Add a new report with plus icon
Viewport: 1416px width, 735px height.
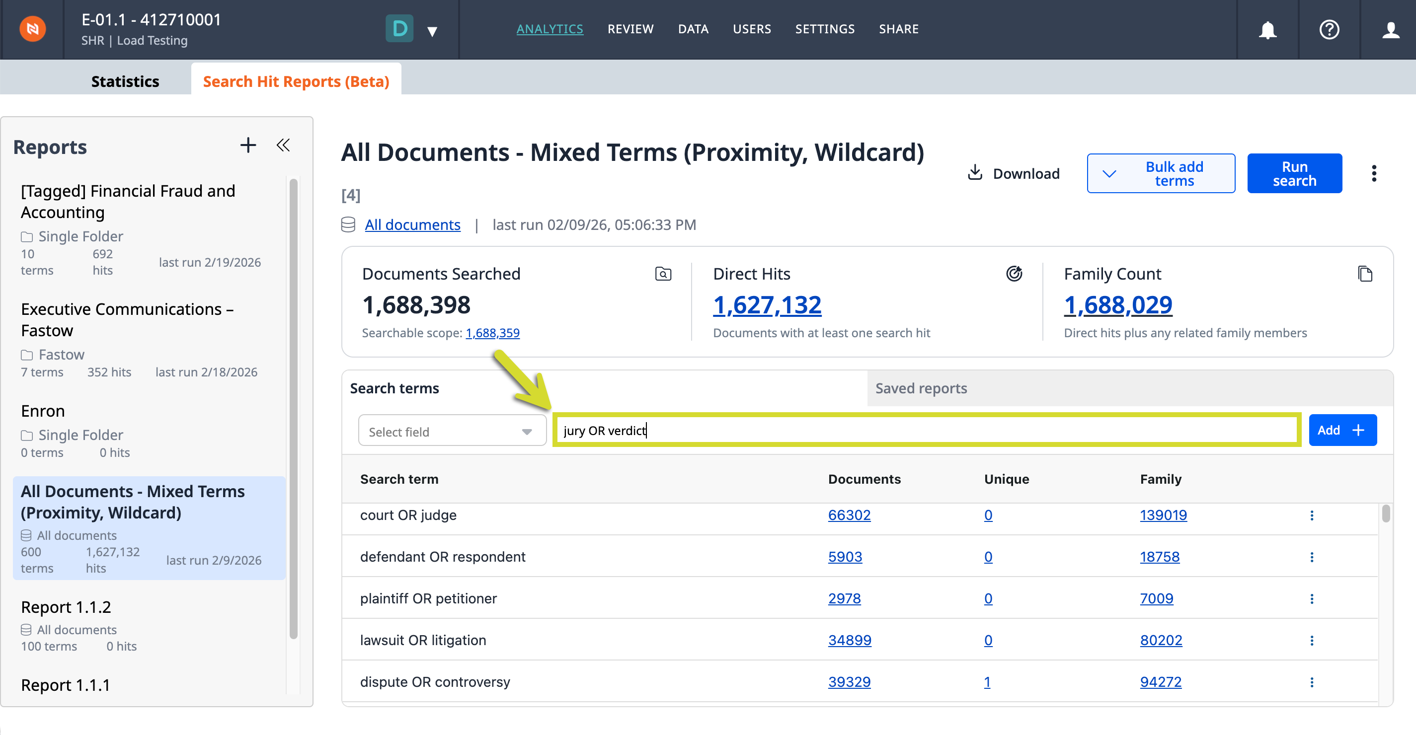(x=248, y=145)
